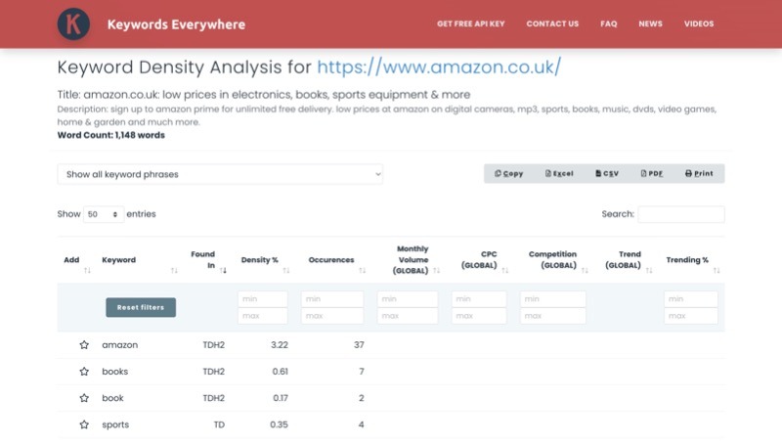
Task: Open Get Free API Key menu item
Action: (x=471, y=23)
